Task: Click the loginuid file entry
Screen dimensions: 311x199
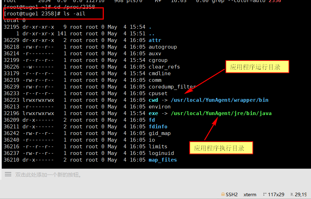Action: pos(161,153)
